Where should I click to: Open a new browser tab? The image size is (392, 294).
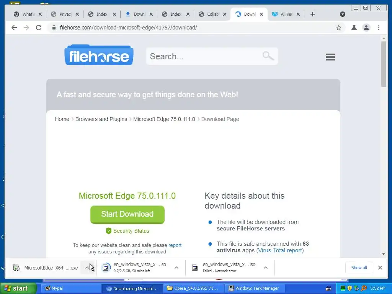pyautogui.click(x=312, y=14)
